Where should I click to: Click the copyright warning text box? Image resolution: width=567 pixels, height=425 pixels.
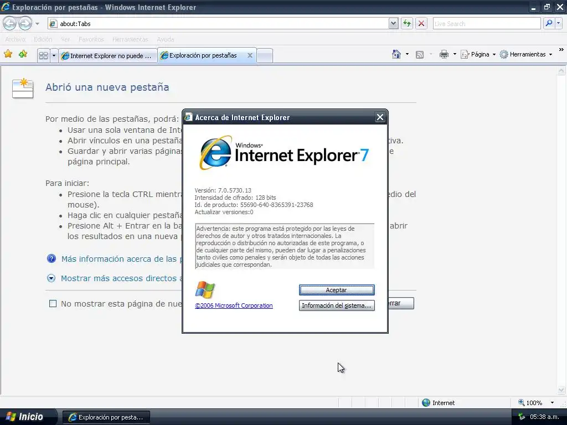click(x=285, y=246)
